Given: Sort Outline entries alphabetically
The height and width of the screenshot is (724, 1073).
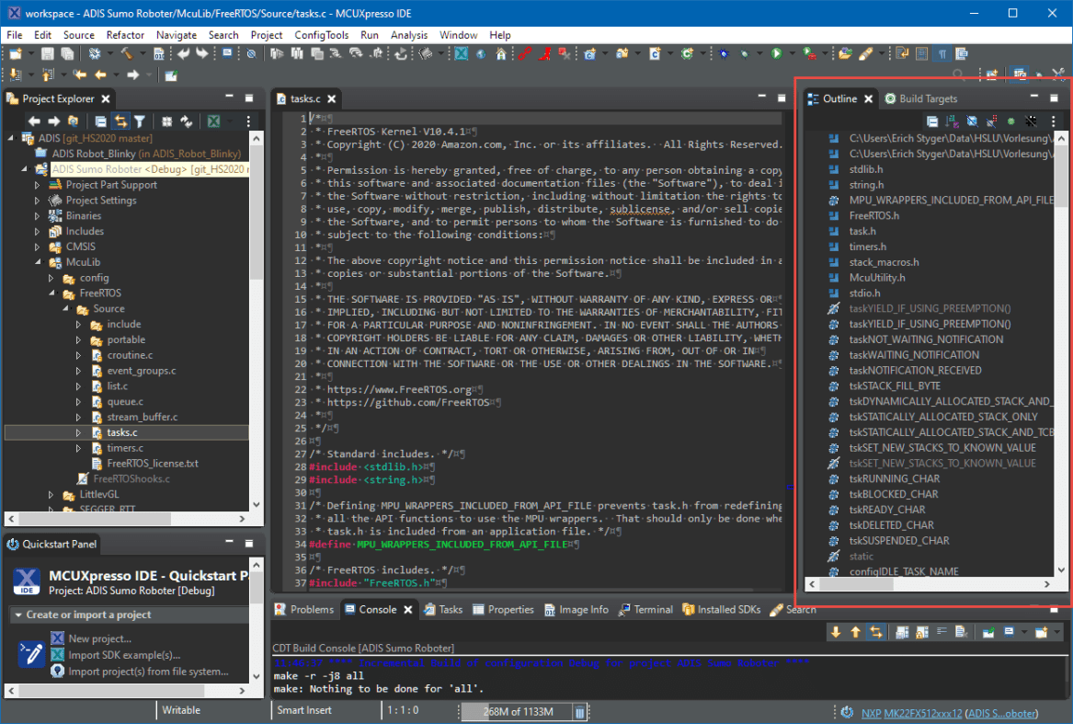Looking at the screenshot, I should 951,121.
